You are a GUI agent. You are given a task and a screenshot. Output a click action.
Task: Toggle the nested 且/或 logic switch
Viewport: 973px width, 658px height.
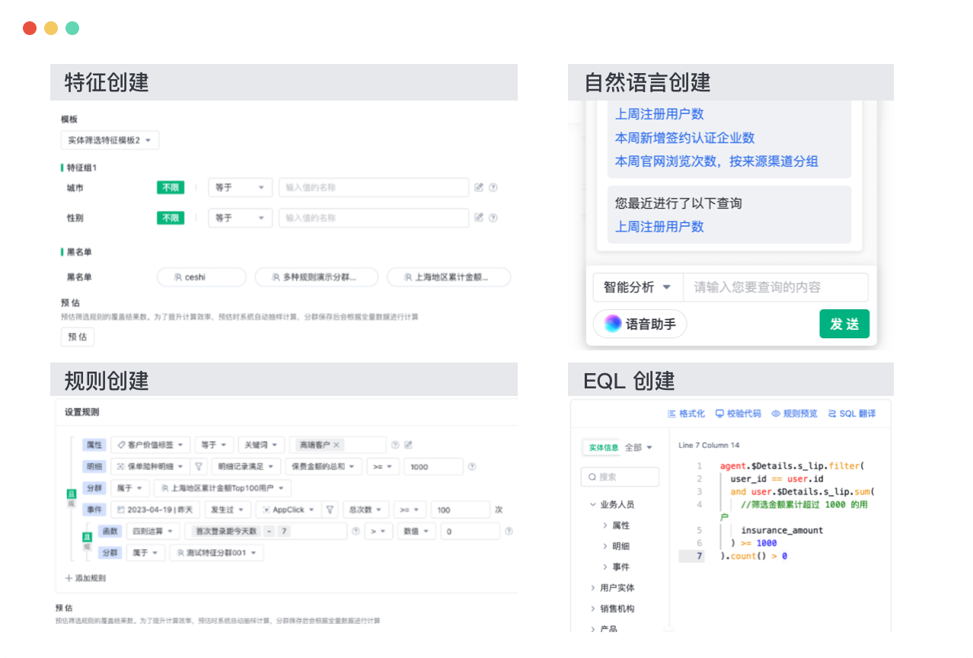tap(87, 541)
